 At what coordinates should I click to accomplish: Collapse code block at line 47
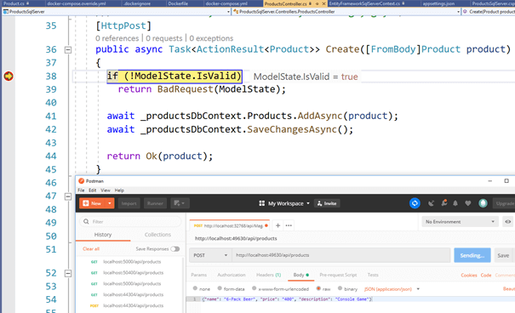[68, 196]
